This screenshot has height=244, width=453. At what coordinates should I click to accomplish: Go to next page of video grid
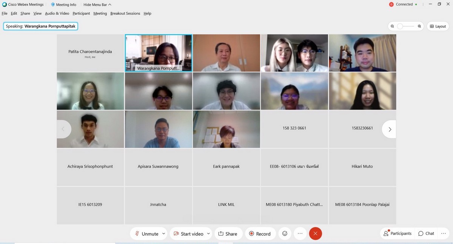(x=390, y=129)
